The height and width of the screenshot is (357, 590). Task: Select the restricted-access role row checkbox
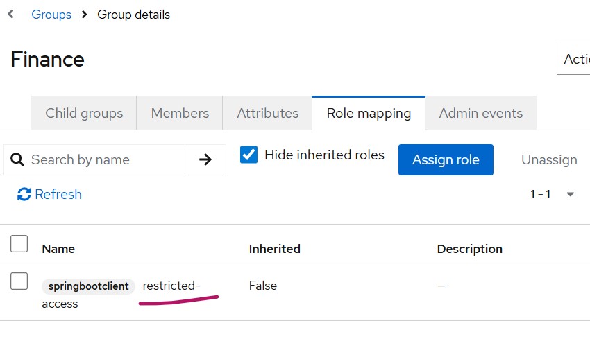19,281
